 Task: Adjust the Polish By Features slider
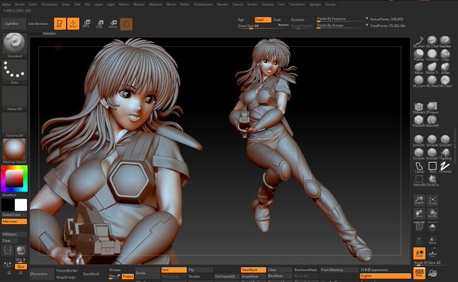click(339, 20)
